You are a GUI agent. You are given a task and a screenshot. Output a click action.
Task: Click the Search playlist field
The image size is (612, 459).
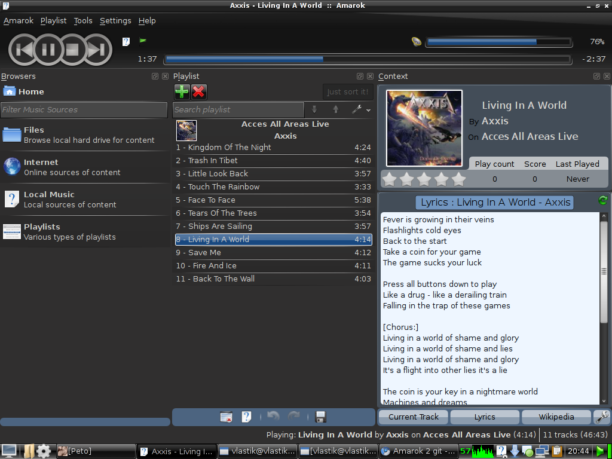pos(238,110)
